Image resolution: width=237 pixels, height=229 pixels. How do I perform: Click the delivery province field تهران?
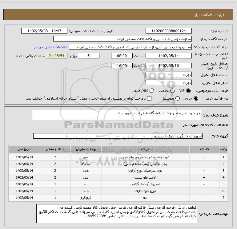click(x=169, y=75)
